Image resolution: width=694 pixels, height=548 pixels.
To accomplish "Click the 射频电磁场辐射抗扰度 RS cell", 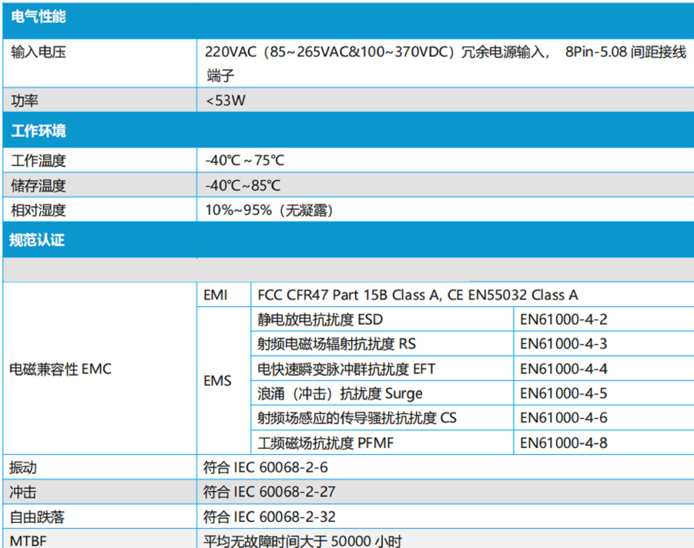I will 382,344.
